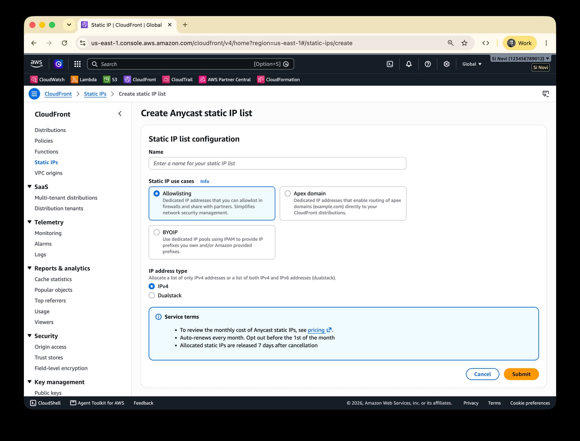This screenshot has height=441, width=580.
Task: Open the Amazon Q hexagon icon
Action: [x=58, y=64]
